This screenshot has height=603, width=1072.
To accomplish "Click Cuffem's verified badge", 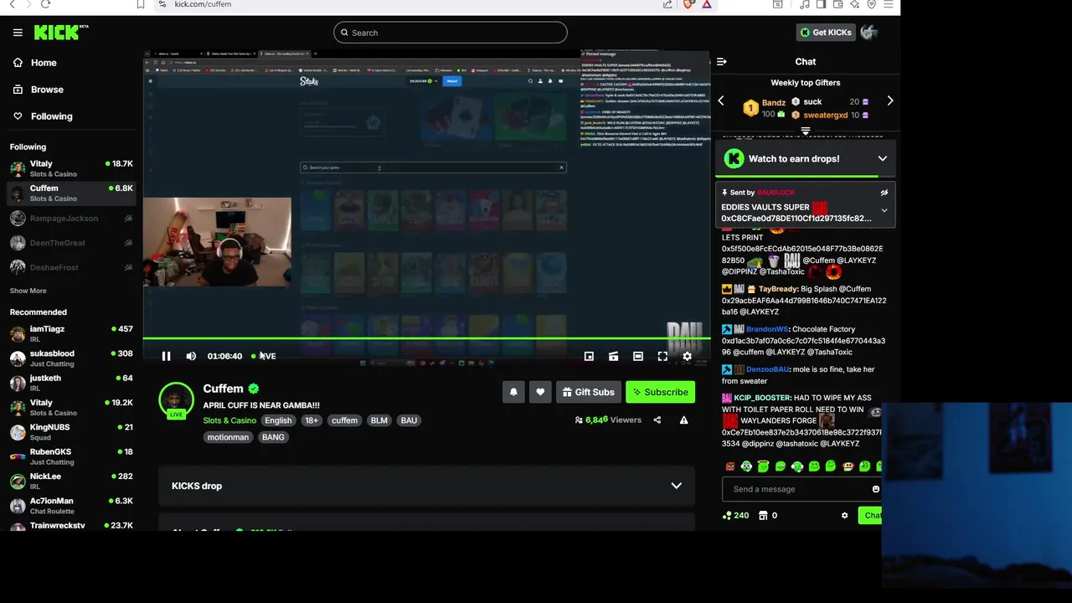I will (x=254, y=389).
